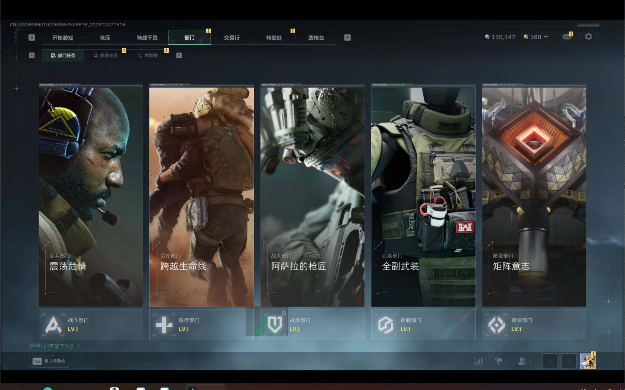The height and width of the screenshot is (390, 625).
Task: Open the 矩阵意志 research department card
Action: coord(534,197)
